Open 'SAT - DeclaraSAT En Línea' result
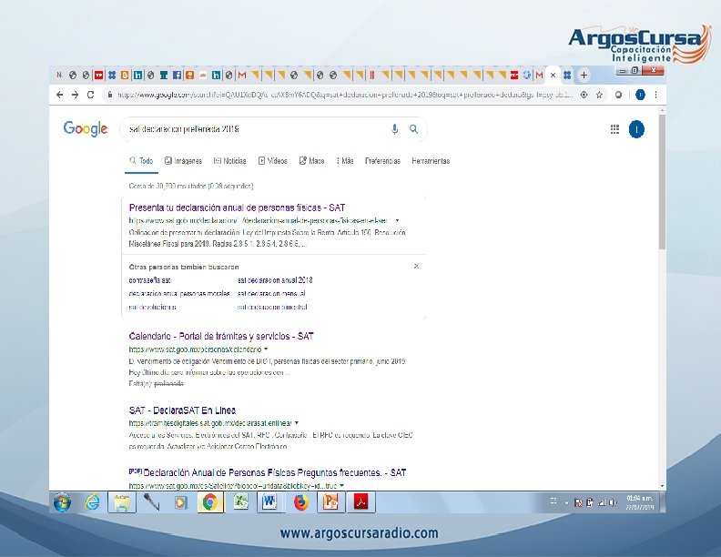 183,410
